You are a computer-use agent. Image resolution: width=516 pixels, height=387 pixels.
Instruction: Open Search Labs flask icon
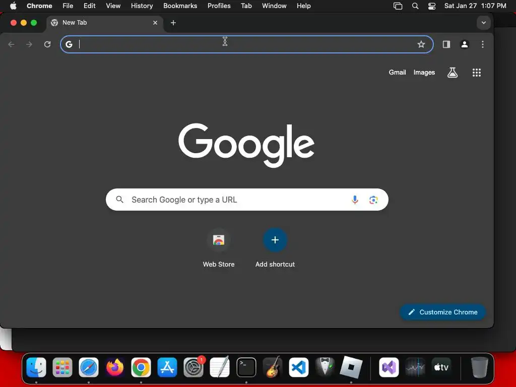click(x=453, y=73)
